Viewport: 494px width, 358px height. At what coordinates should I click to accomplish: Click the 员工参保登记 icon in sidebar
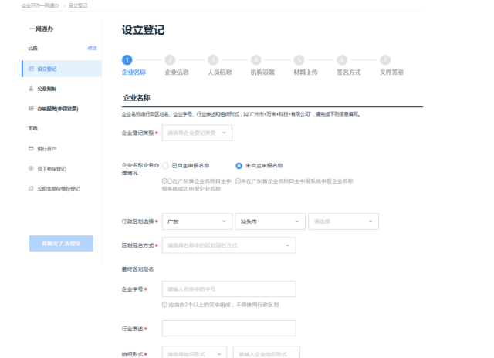tap(31, 168)
